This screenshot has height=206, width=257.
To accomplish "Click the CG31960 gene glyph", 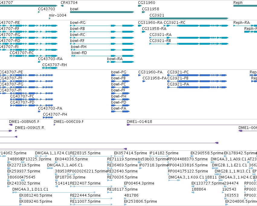I will [140, 6].
